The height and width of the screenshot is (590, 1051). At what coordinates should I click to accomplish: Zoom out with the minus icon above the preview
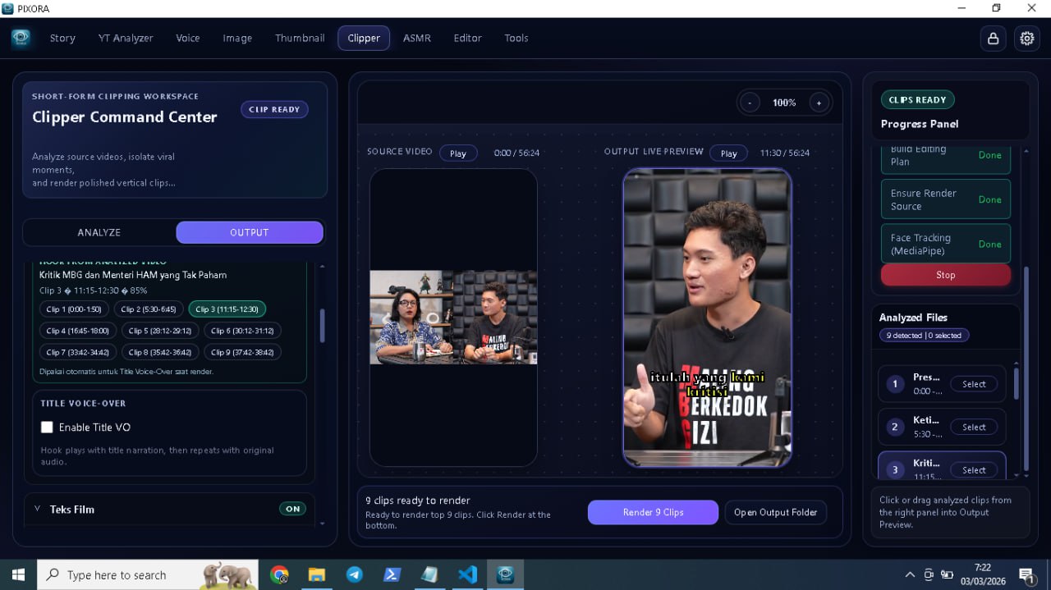(x=749, y=102)
